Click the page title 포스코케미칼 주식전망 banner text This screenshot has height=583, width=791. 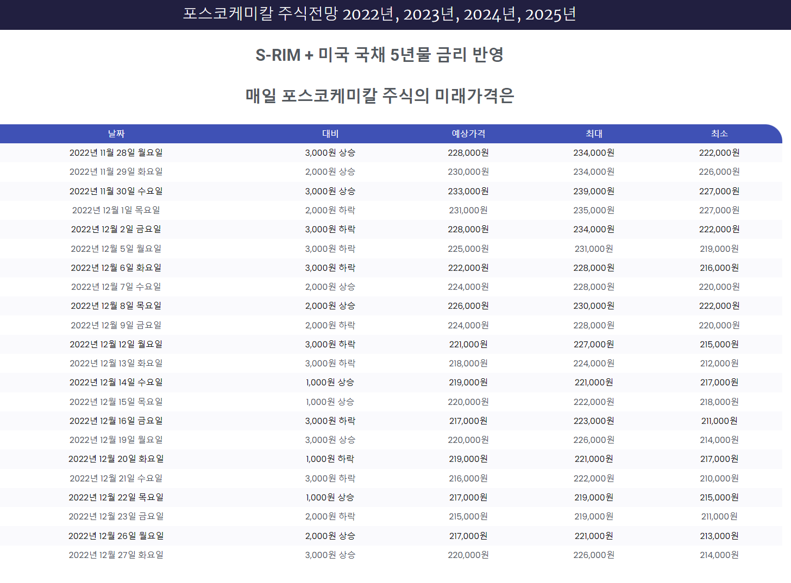379,14
